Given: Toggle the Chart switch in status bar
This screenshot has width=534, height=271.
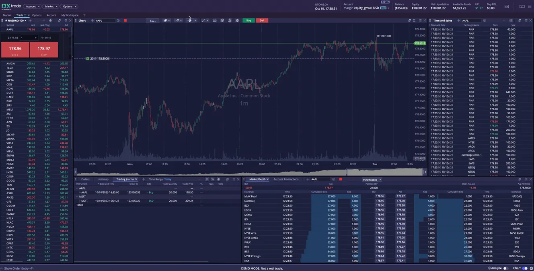Looking at the screenshot, I should (x=525, y=268).
